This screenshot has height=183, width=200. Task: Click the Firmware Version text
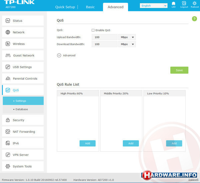[x=34, y=180]
